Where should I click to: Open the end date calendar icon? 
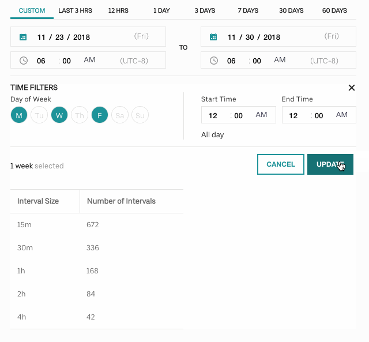tap(213, 37)
